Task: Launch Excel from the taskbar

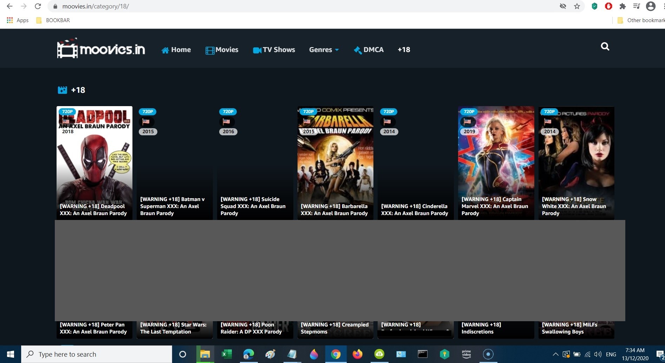Action: 227,354
